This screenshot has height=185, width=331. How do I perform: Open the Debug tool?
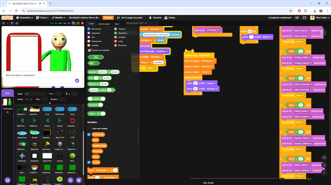[170, 18]
